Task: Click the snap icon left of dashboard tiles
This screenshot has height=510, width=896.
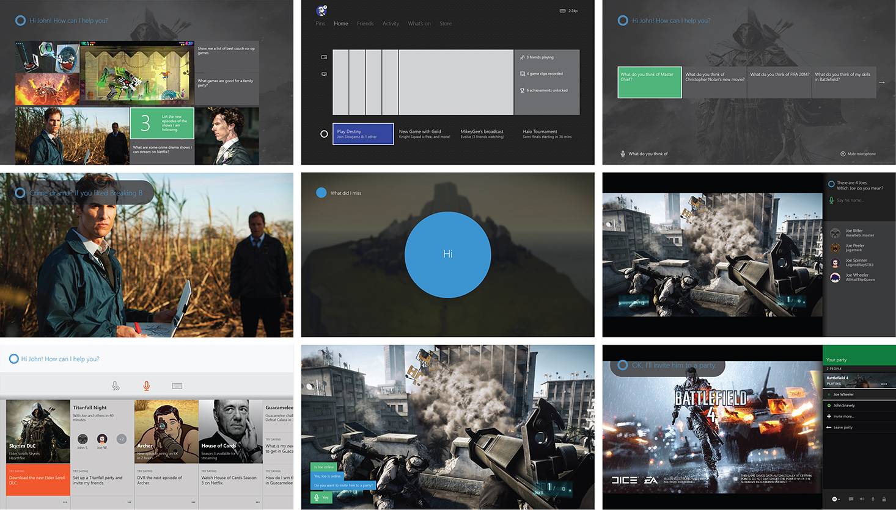Action: (324, 57)
